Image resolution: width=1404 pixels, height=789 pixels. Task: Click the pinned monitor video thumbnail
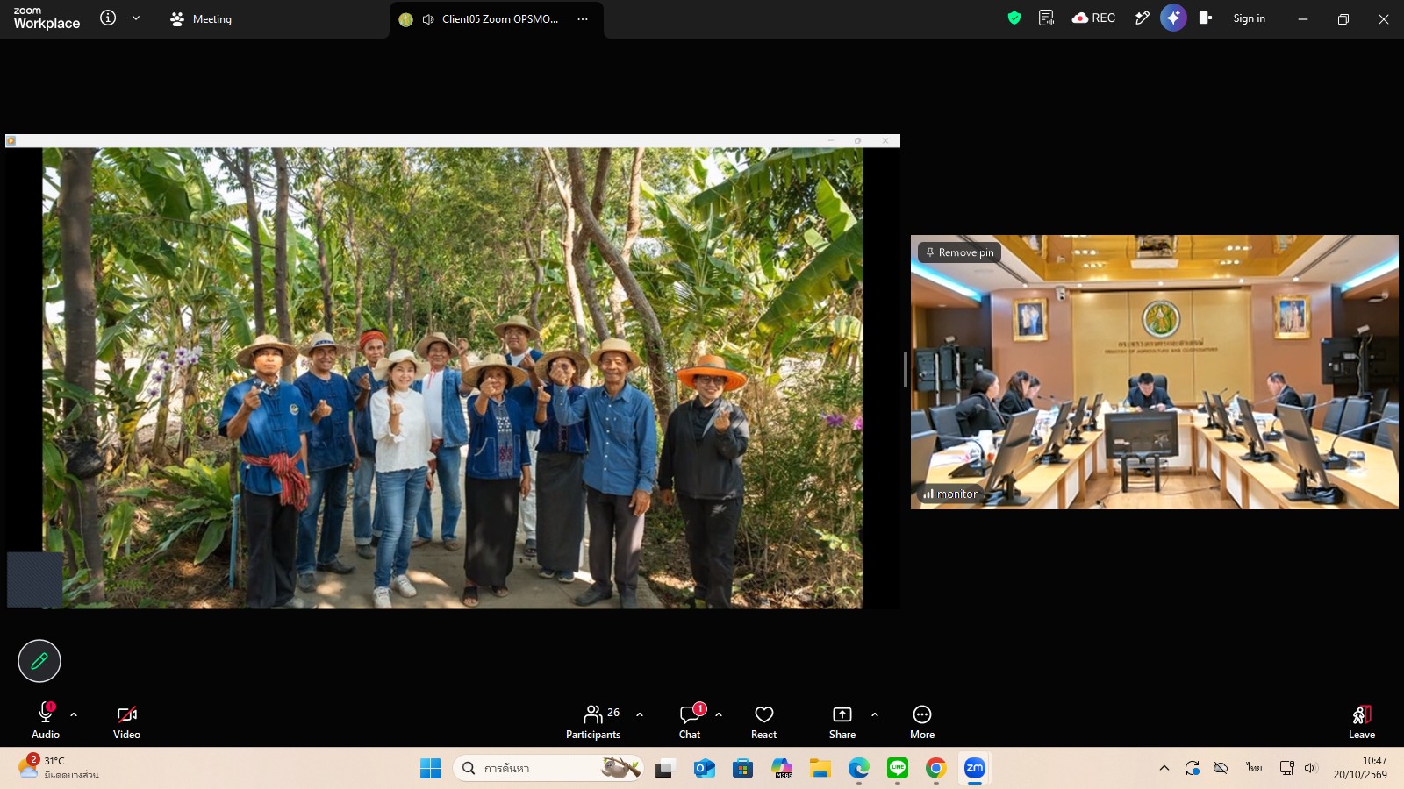pyautogui.click(x=1154, y=372)
